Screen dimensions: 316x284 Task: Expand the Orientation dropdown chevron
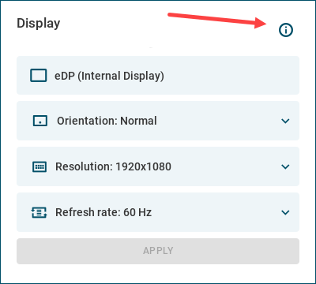285,121
